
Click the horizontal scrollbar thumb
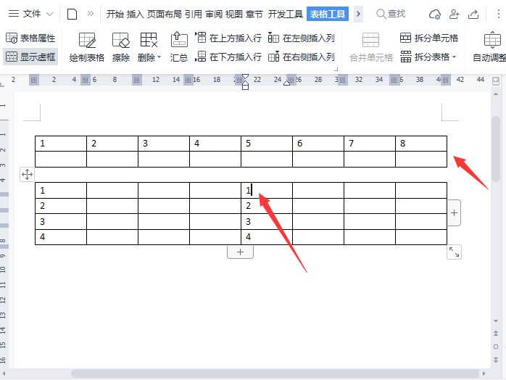[x=275, y=373]
